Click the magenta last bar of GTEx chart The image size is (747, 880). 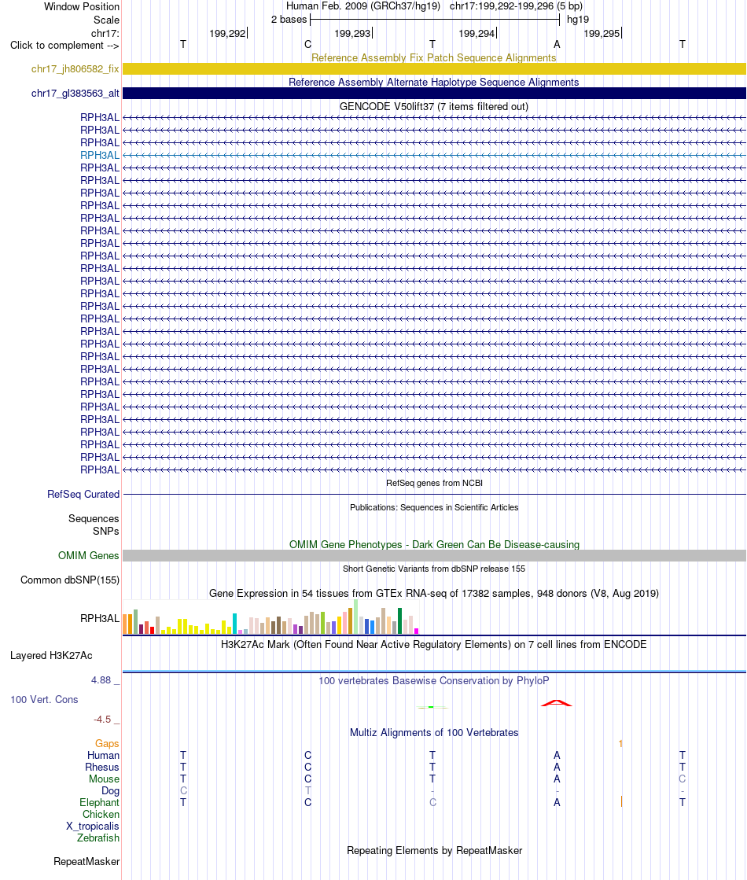click(x=417, y=631)
